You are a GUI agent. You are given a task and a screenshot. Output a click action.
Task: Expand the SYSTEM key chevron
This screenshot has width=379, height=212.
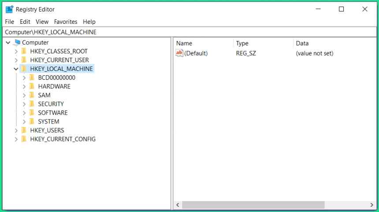(24, 122)
